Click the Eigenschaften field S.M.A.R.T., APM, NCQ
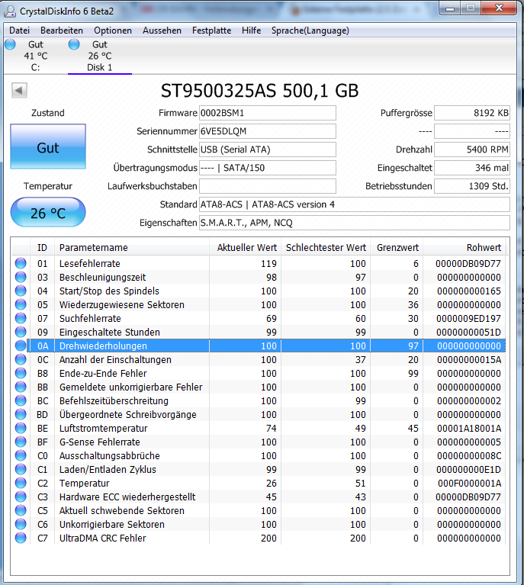Image resolution: width=524 pixels, height=585 pixels. click(x=355, y=223)
